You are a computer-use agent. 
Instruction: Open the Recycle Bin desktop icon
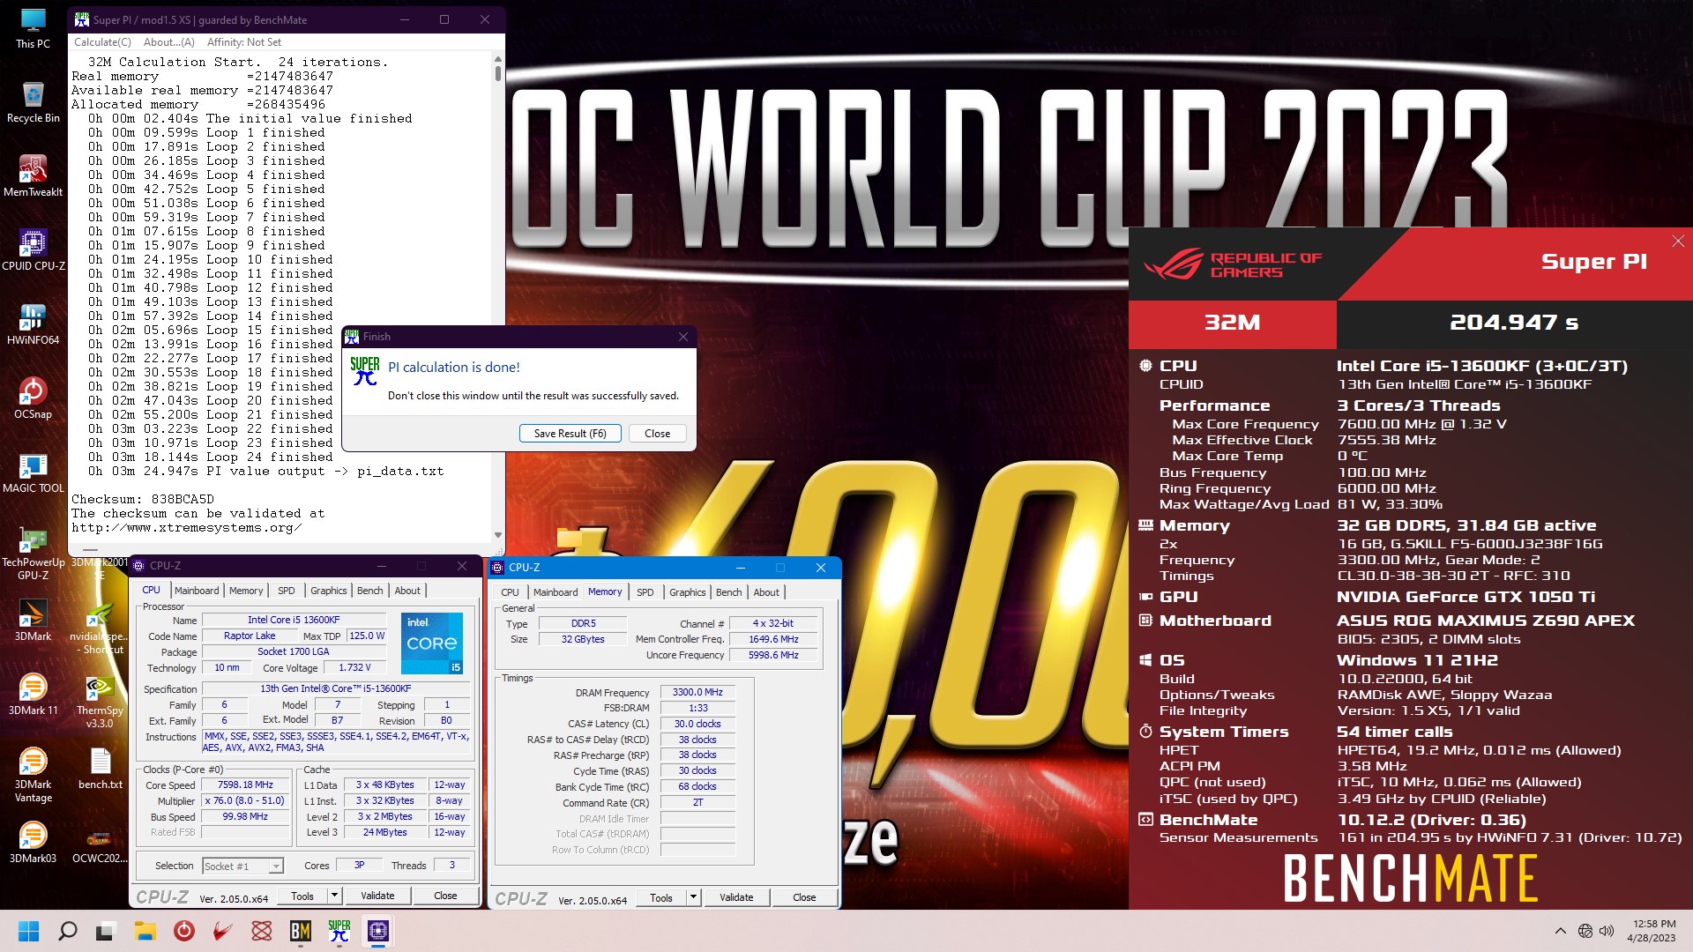coord(33,102)
